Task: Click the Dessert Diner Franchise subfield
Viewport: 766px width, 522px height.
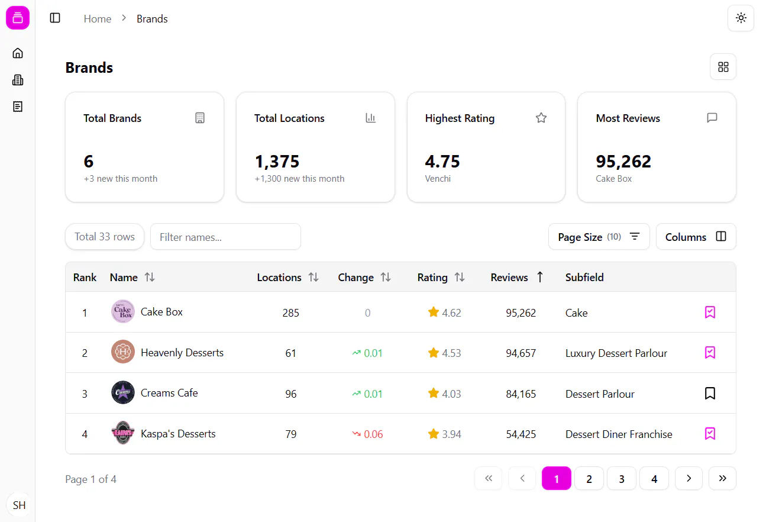Action: pos(619,434)
